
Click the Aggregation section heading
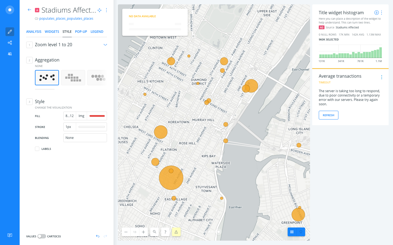[47, 60]
